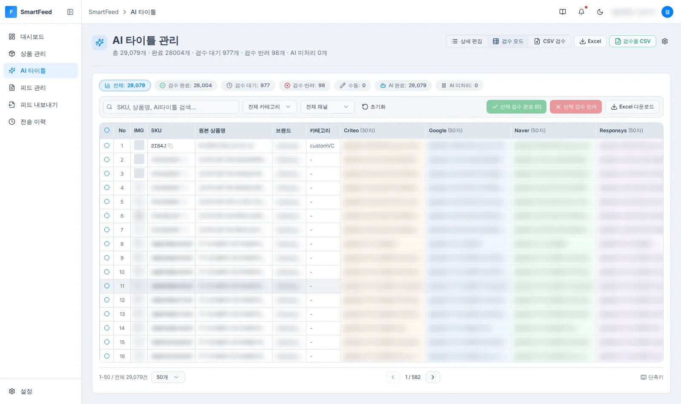Open 전송 이력 in the sidebar

click(41, 122)
